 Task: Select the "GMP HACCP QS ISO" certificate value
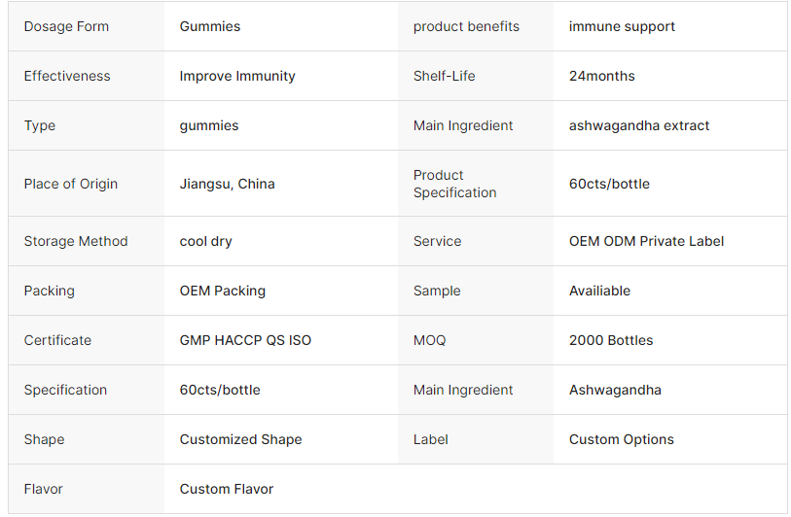[245, 340]
